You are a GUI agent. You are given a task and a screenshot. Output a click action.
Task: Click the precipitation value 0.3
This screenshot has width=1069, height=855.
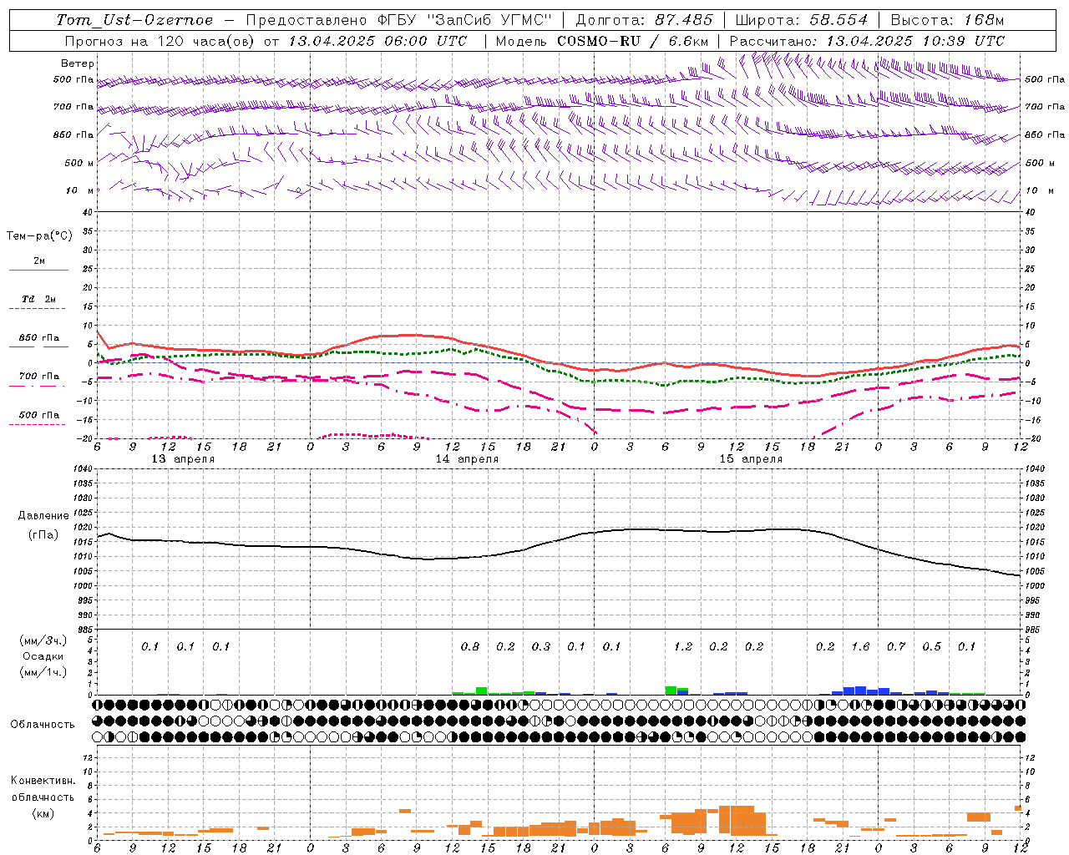click(x=541, y=646)
